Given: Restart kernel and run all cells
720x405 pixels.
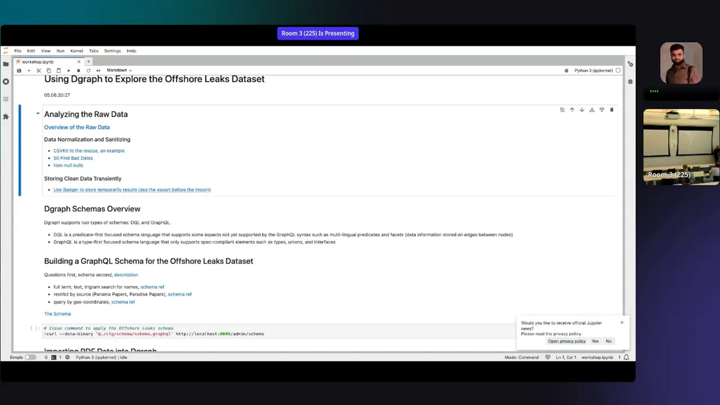Looking at the screenshot, I should (x=98, y=70).
